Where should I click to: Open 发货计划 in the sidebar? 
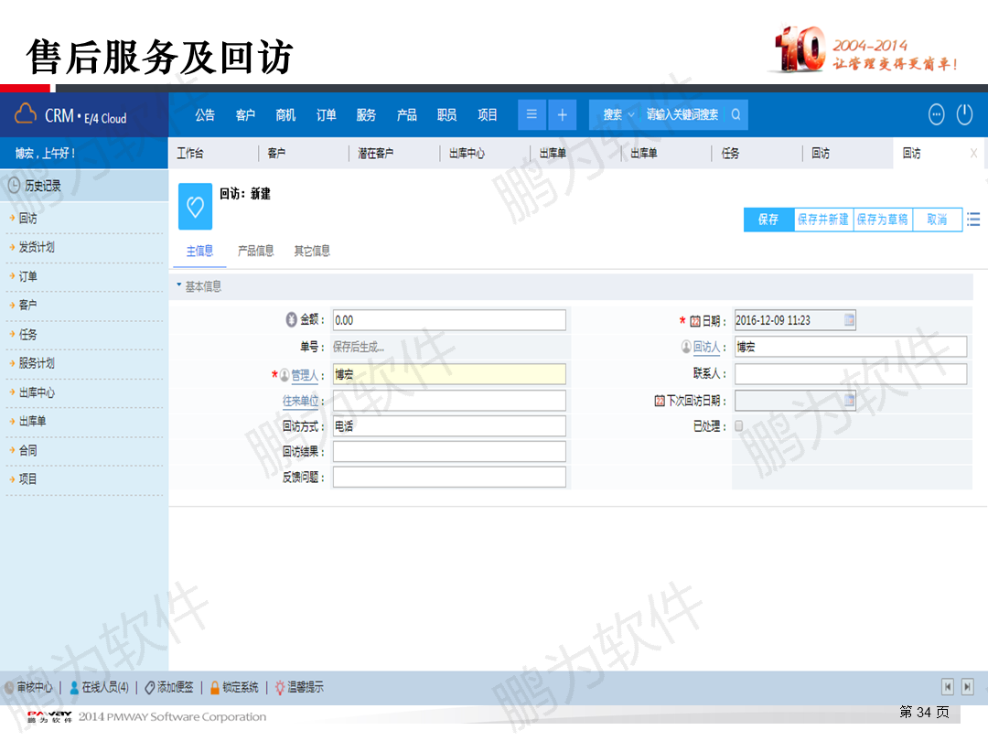(x=37, y=247)
